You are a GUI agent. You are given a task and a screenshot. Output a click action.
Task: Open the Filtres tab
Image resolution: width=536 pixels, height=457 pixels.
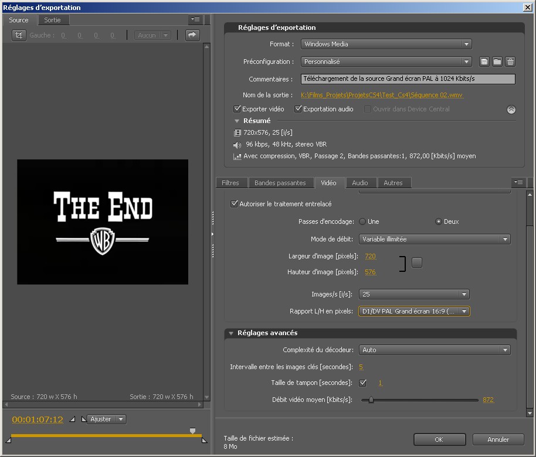tap(230, 183)
